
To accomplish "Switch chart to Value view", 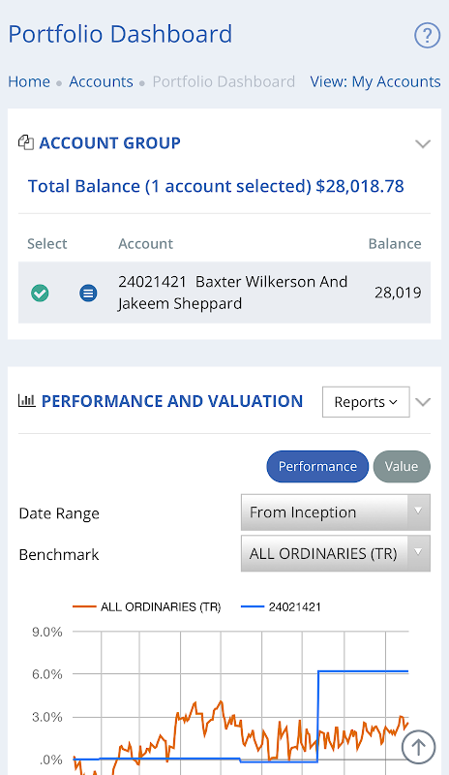I will pyautogui.click(x=402, y=466).
